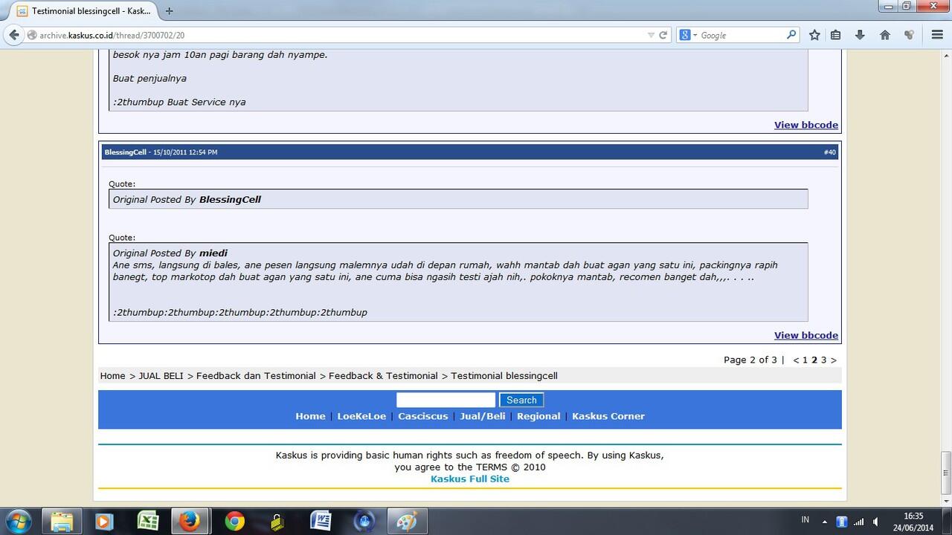Image resolution: width=952 pixels, height=535 pixels.
Task: Open Windows Media Player taskbar icon
Action: pos(104,522)
